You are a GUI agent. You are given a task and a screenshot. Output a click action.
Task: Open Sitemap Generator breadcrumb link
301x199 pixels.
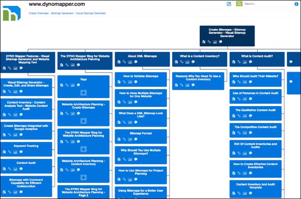coord(62,13)
